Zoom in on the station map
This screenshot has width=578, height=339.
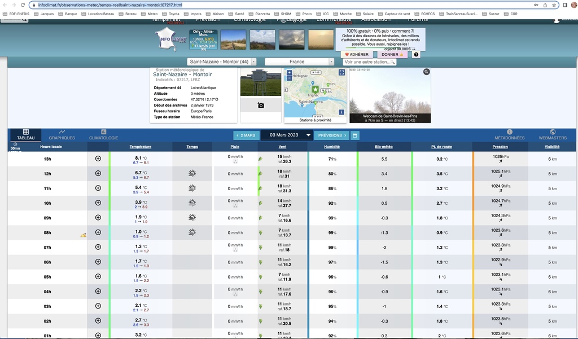pos(290,73)
